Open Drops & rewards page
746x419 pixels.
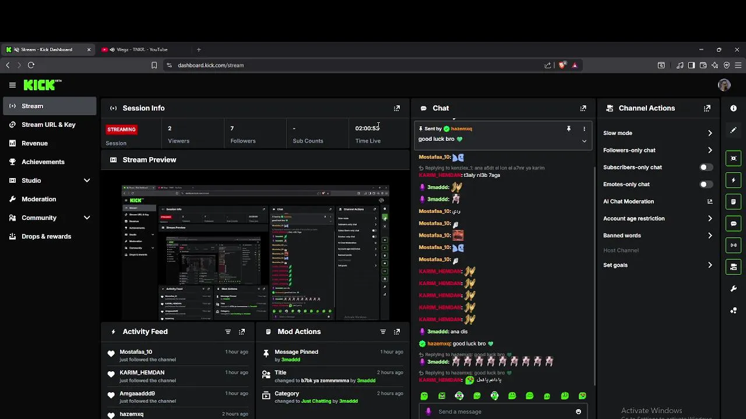coord(50,236)
